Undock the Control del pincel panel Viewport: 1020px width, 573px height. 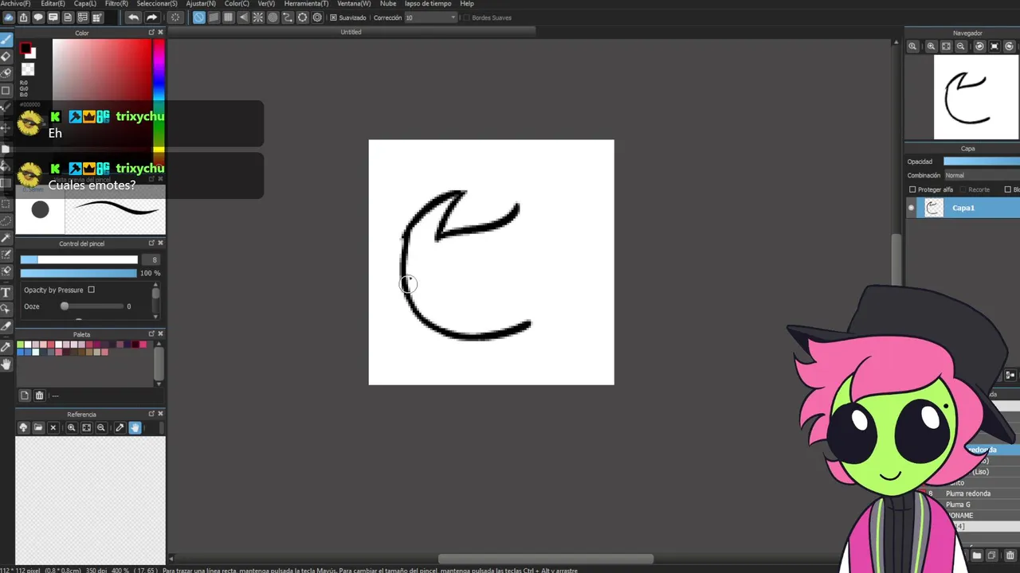(x=151, y=243)
